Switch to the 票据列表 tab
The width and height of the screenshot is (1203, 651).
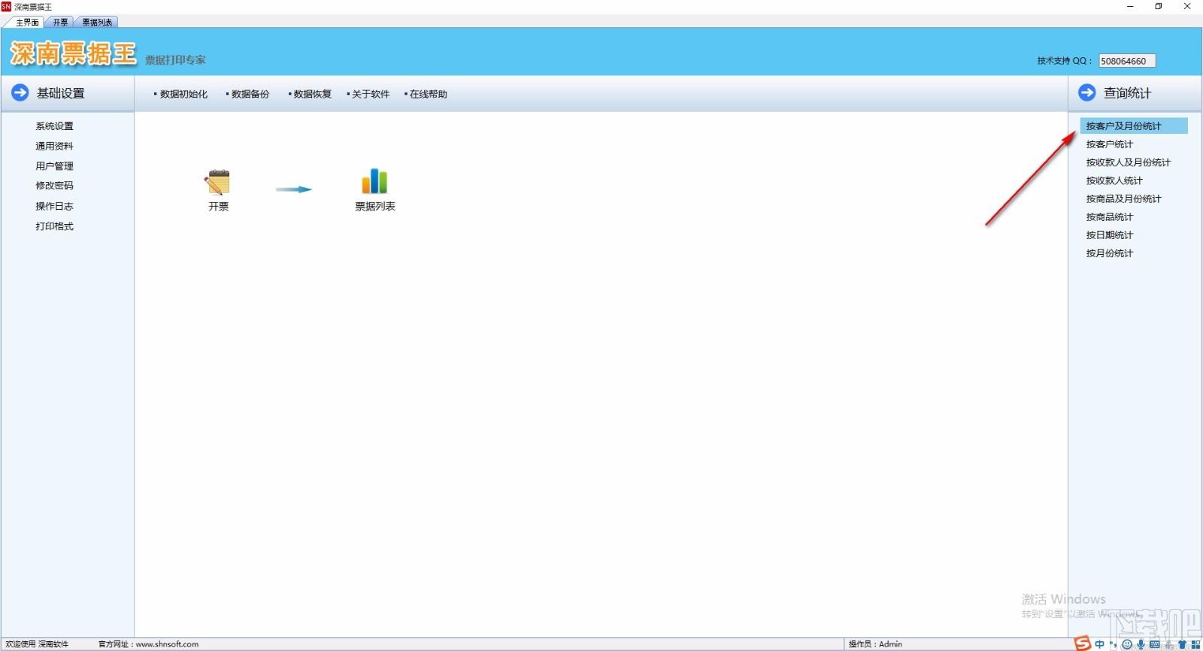pos(97,23)
